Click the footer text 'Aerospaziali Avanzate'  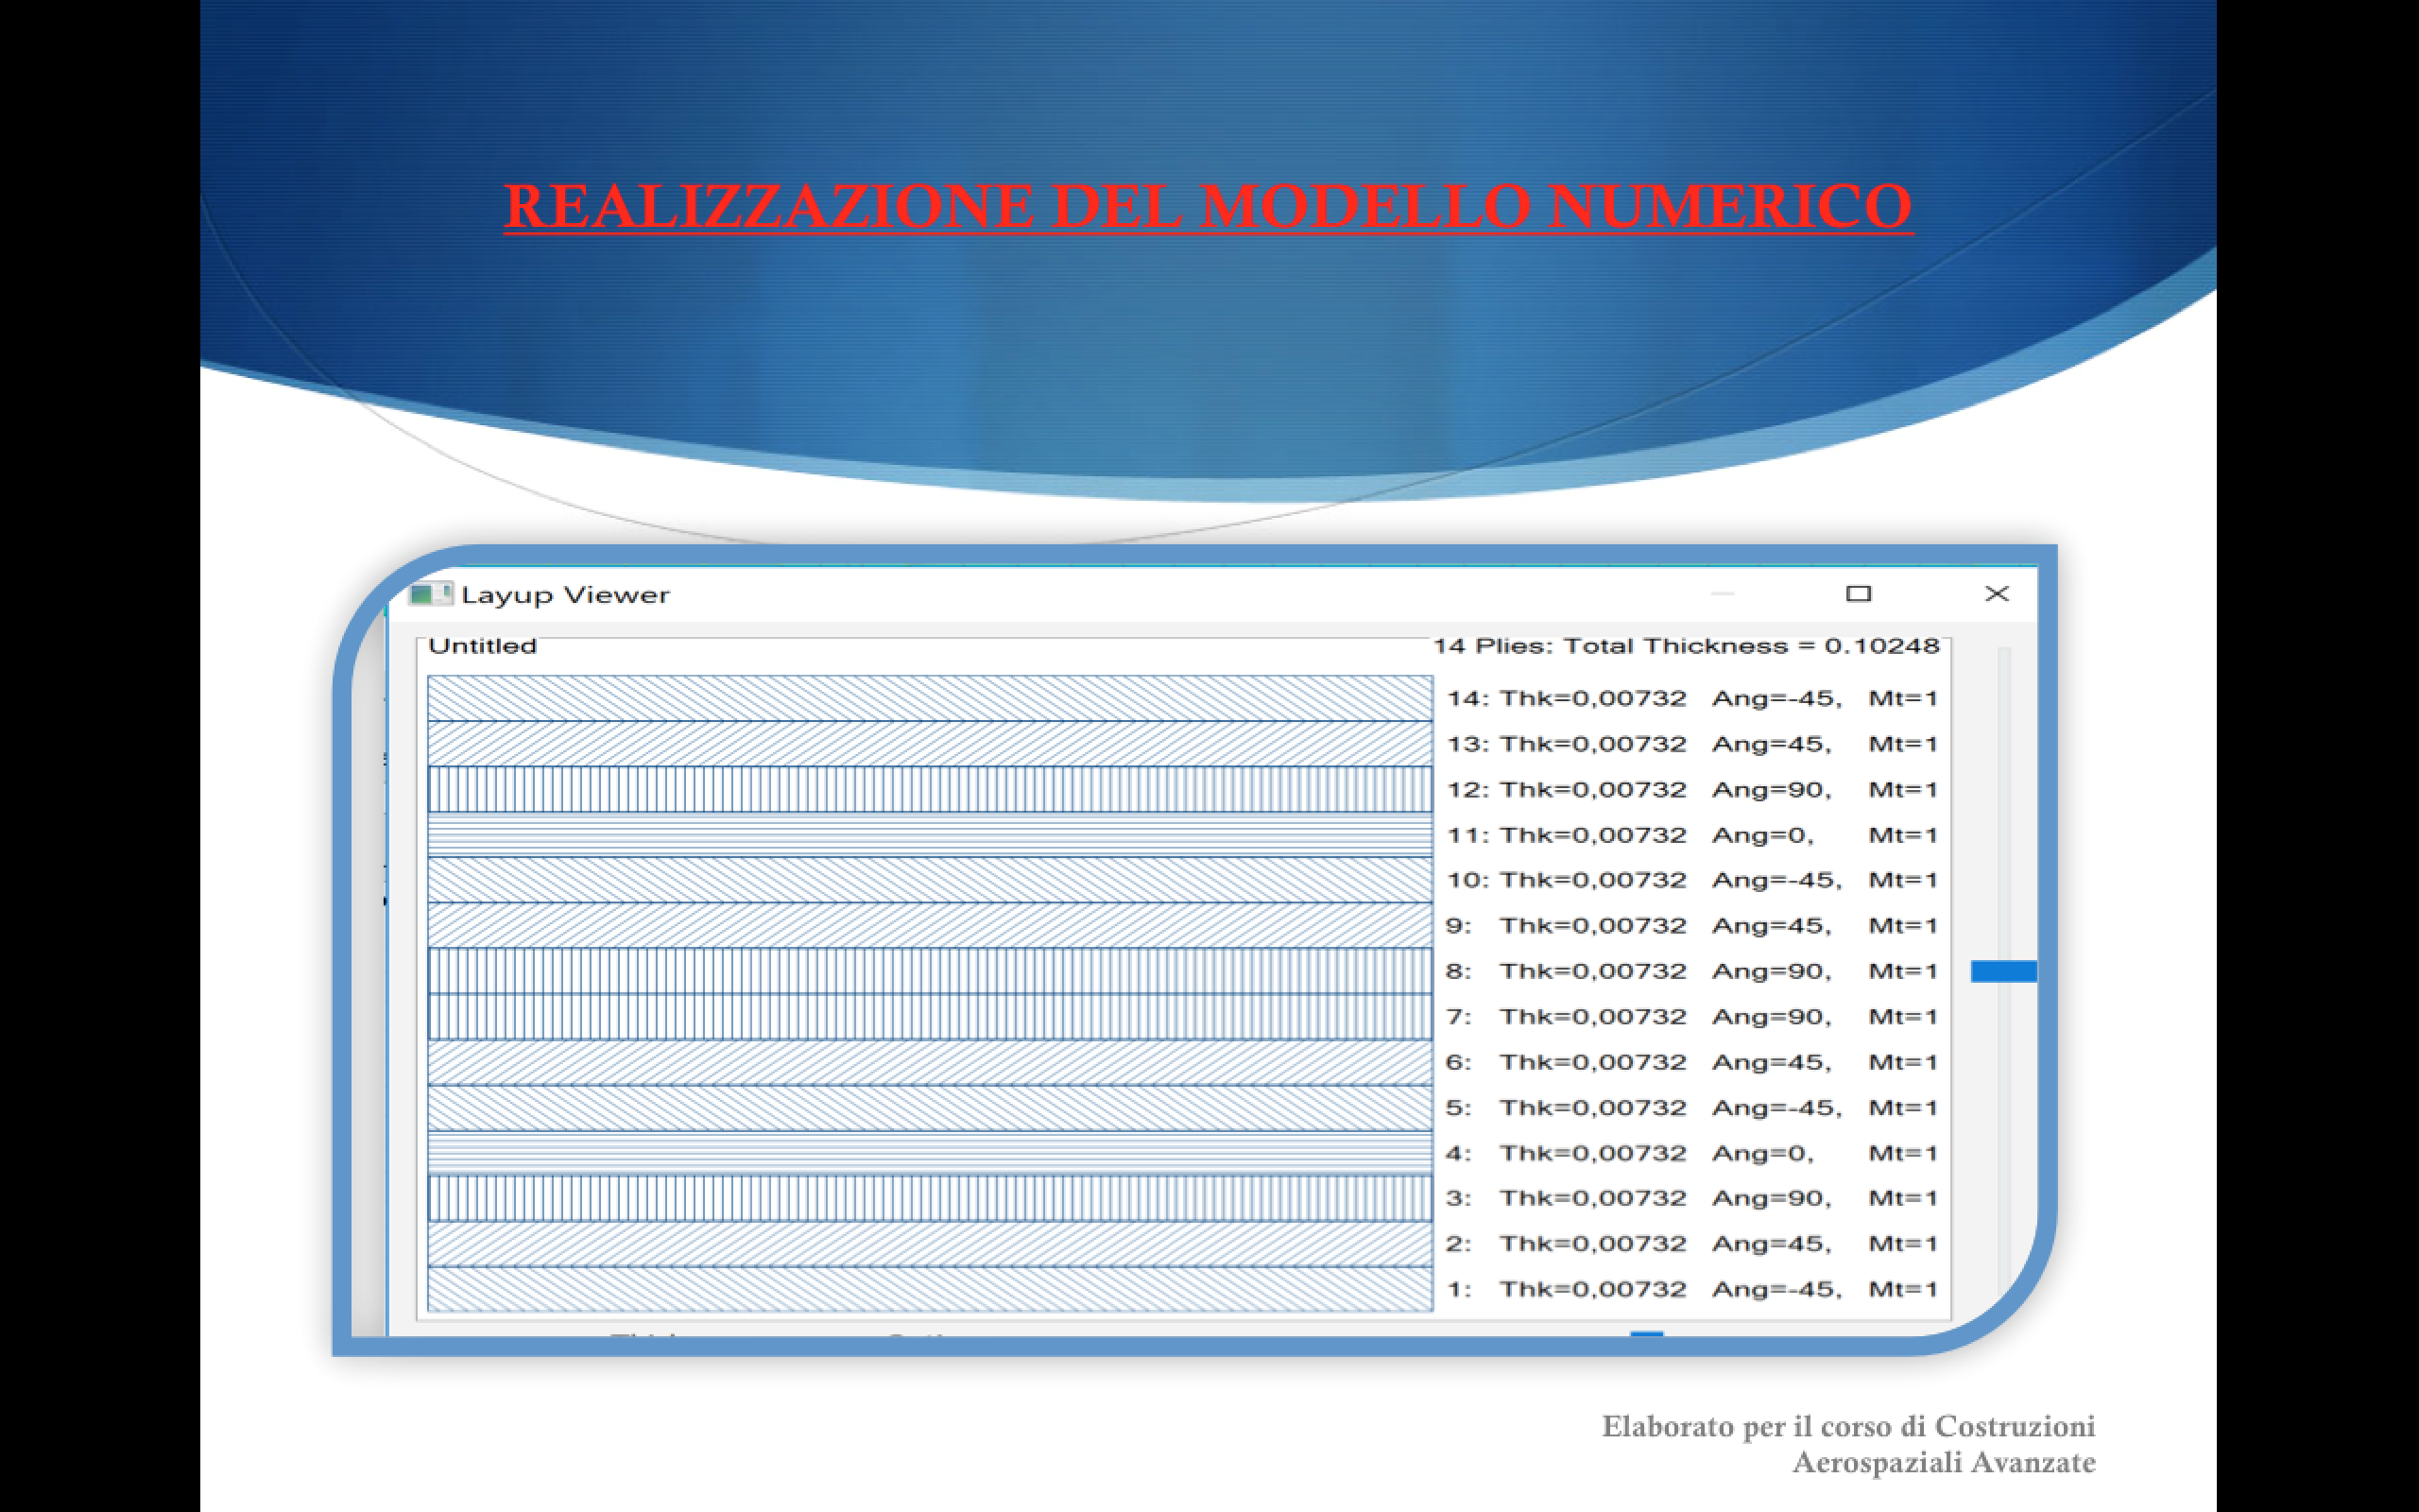(1945, 1462)
